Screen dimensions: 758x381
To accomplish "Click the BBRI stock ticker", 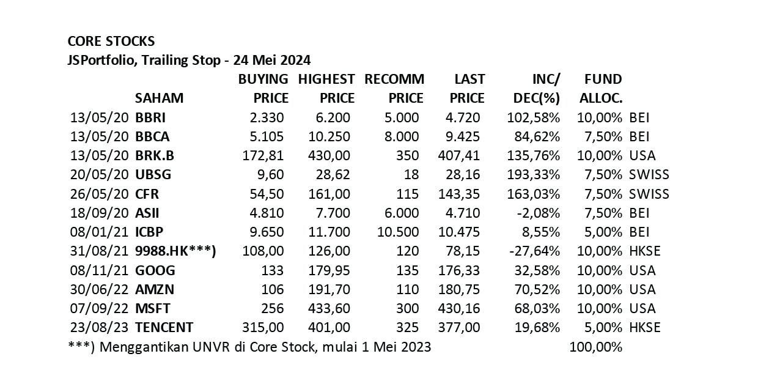I will coord(150,117).
